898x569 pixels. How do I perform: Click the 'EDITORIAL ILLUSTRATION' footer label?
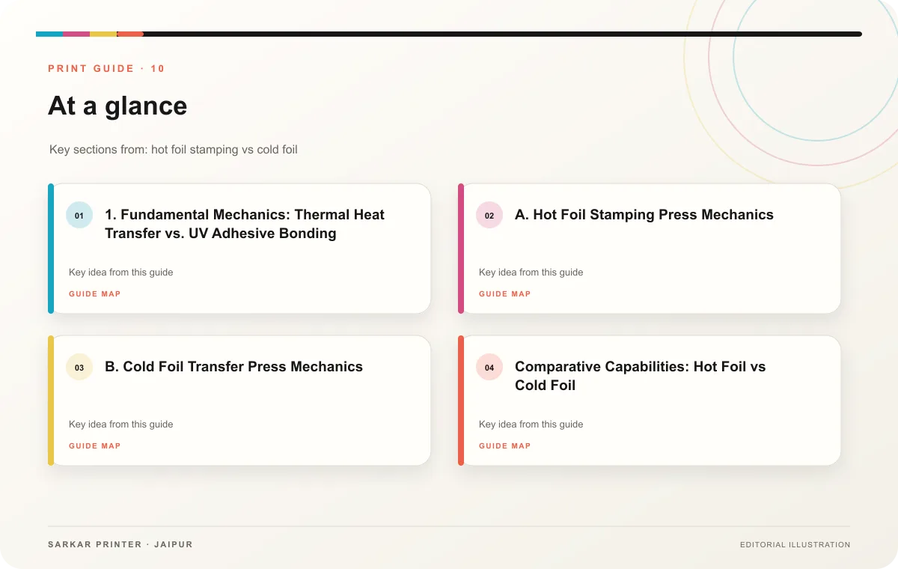(795, 545)
